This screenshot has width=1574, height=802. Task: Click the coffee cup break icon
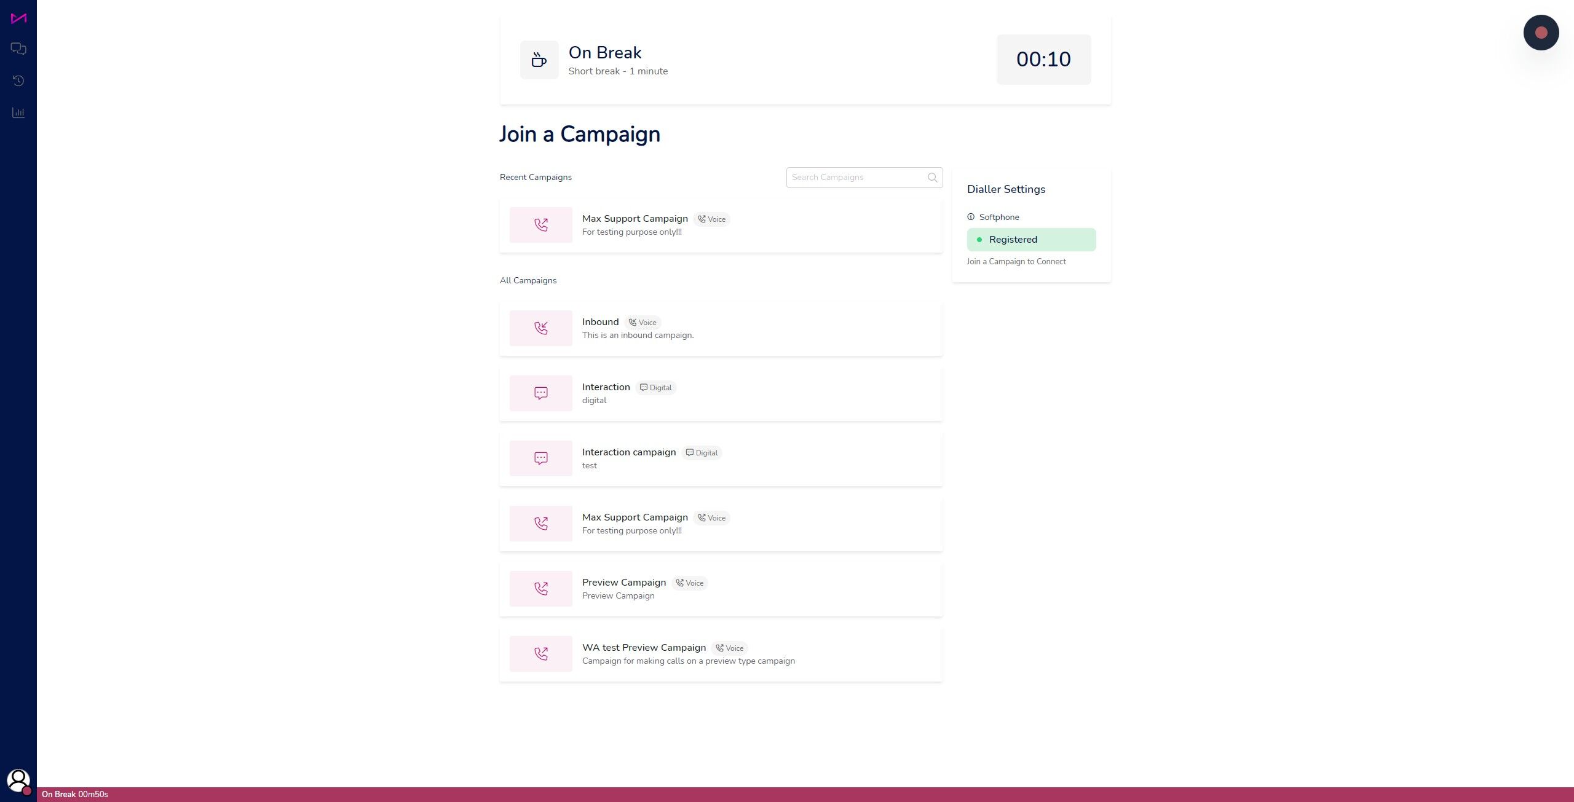pos(539,60)
